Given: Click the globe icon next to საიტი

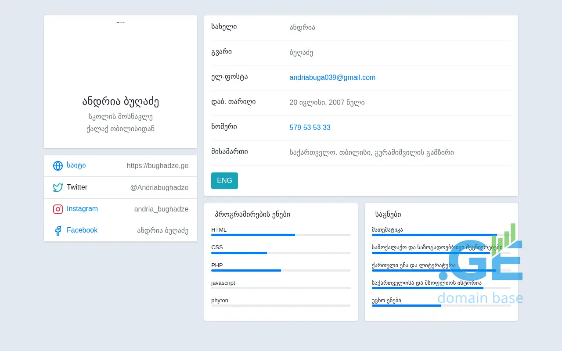Looking at the screenshot, I should (x=58, y=166).
